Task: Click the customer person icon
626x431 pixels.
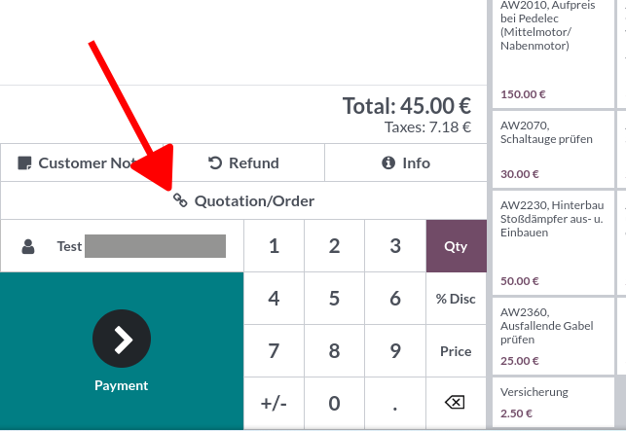Action: 28,247
